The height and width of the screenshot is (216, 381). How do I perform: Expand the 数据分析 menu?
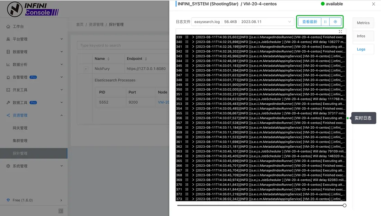[x=61, y=64]
